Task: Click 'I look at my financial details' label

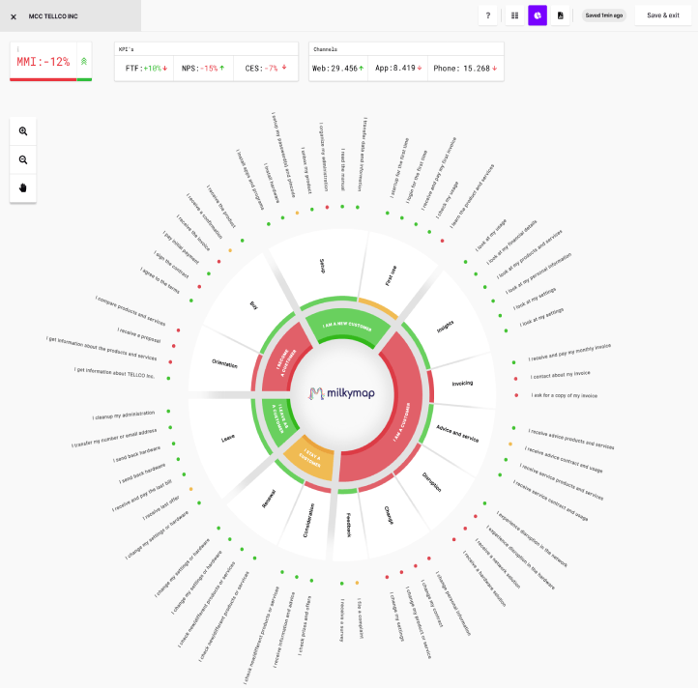Action: tap(512, 243)
